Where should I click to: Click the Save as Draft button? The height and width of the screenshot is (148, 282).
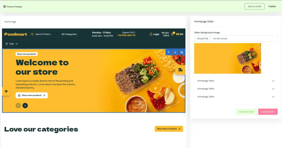click(254, 6)
